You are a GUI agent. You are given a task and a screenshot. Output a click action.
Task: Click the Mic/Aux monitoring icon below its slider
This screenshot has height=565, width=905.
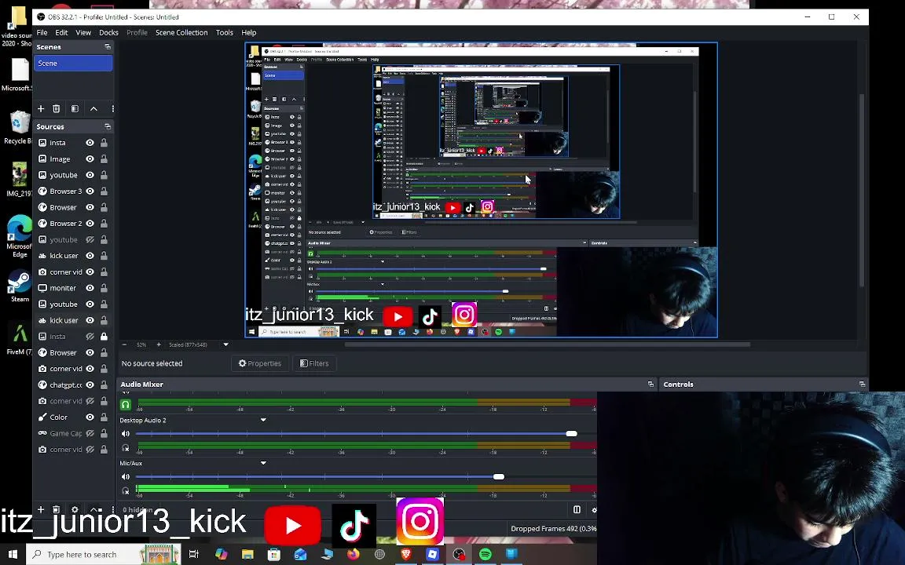pos(125,491)
